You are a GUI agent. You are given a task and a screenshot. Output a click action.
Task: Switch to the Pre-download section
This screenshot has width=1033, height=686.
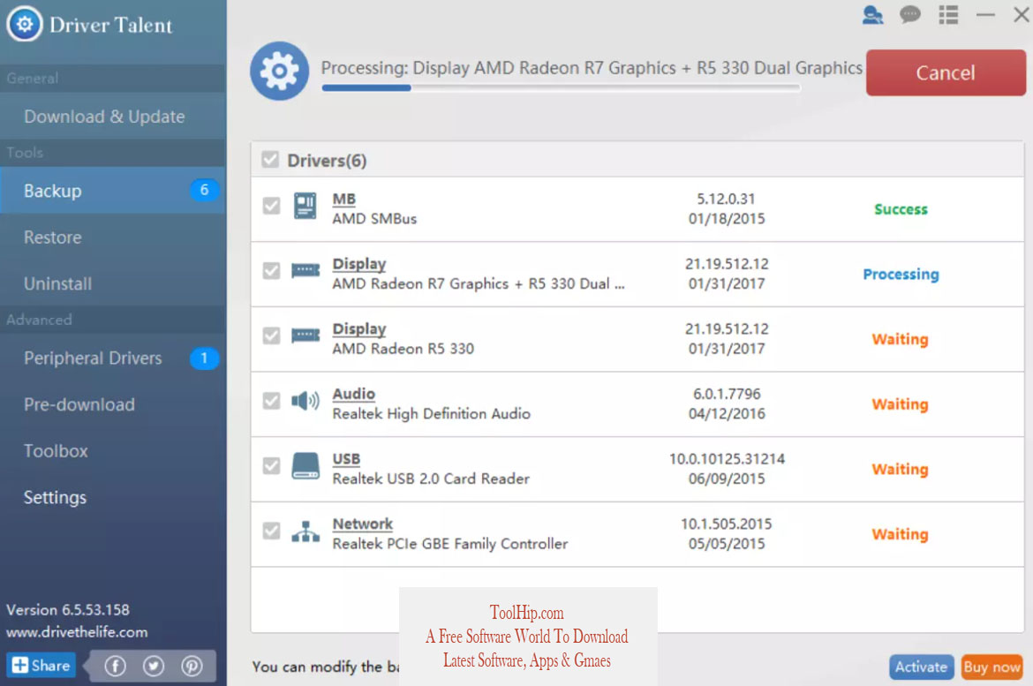click(x=113, y=404)
